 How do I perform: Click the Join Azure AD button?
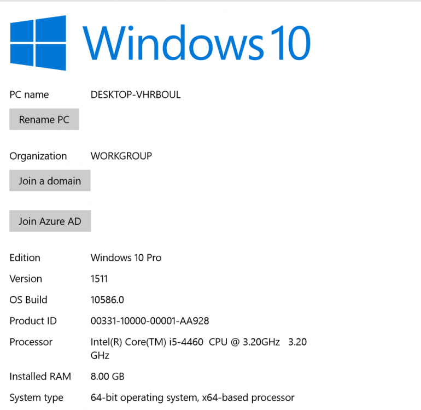click(50, 221)
